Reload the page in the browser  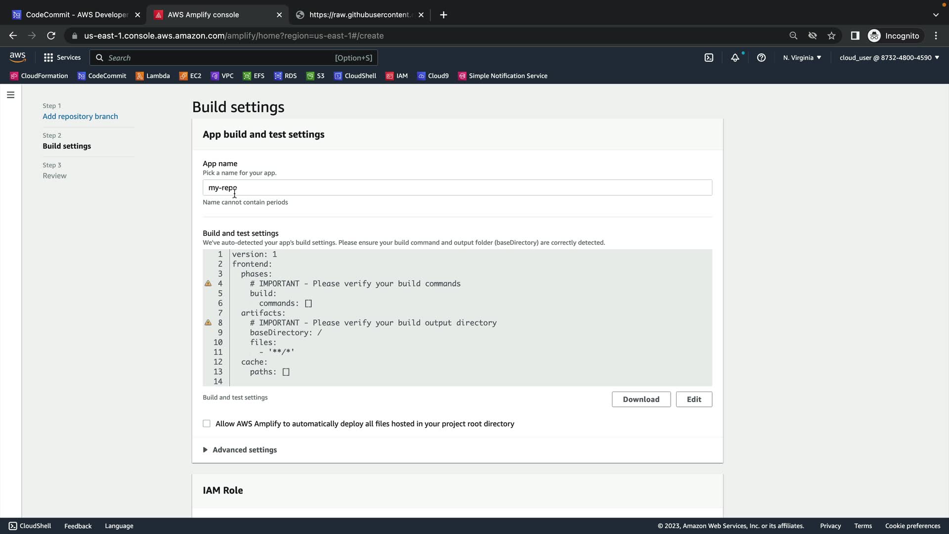51,36
